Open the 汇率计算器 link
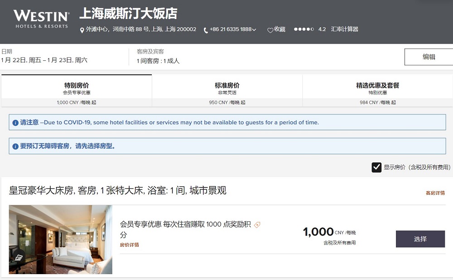 click(345, 29)
